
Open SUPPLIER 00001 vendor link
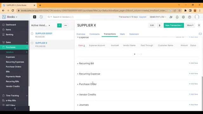pyautogui.click(x=44, y=34)
